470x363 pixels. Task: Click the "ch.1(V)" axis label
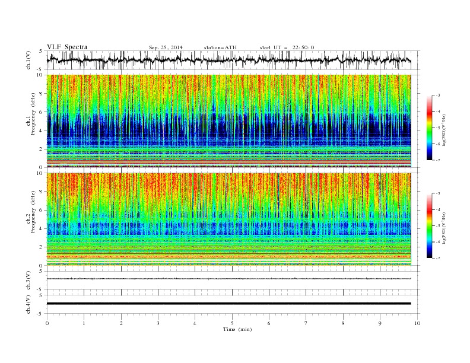28,60
